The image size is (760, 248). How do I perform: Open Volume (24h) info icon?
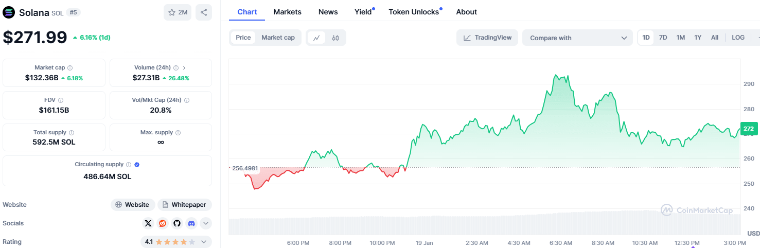pyautogui.click(x=176, y=68)
